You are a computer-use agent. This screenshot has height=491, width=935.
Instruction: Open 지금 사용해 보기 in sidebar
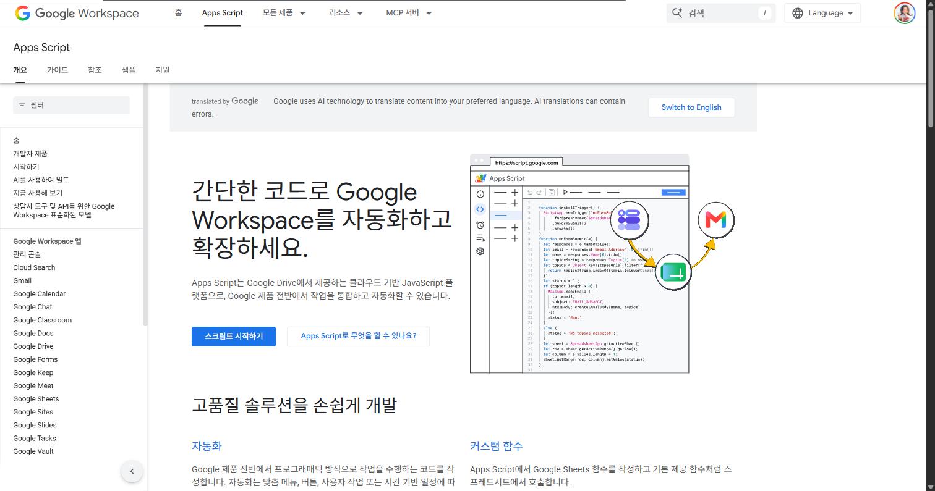38,193
